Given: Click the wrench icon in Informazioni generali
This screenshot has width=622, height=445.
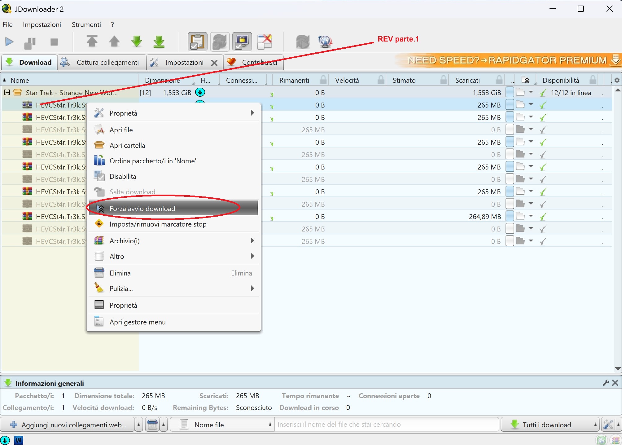Looking at the screenshot, I should pyautogui.click(x=606, y=383).
